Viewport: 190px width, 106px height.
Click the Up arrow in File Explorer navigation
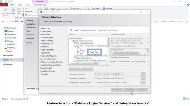coord(13,21)
